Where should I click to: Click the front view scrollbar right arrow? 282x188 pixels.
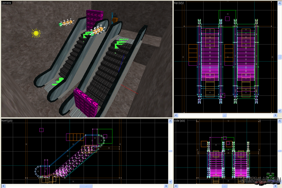[x=166, y=186]
